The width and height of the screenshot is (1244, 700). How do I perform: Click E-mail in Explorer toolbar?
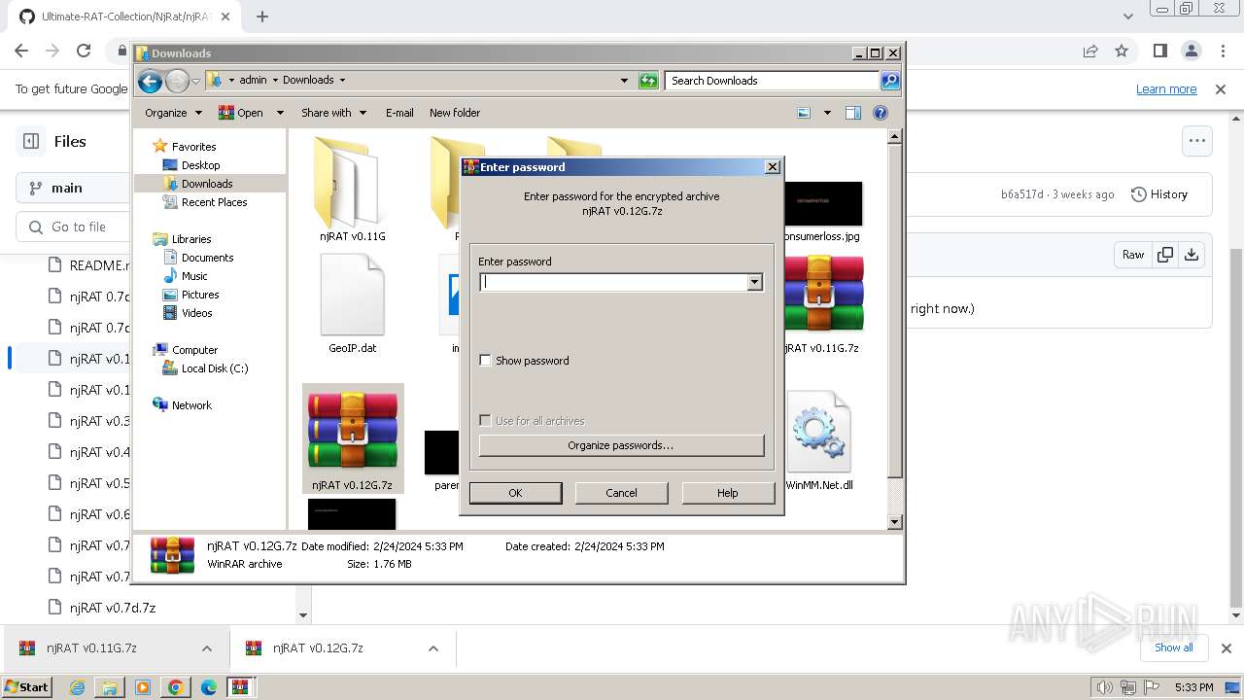click(399, 113)
